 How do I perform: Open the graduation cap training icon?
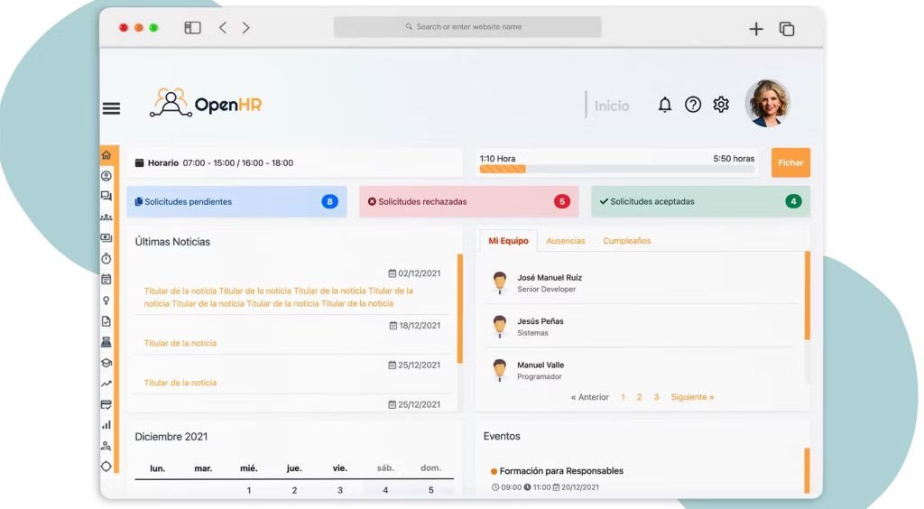click(106, 363)
